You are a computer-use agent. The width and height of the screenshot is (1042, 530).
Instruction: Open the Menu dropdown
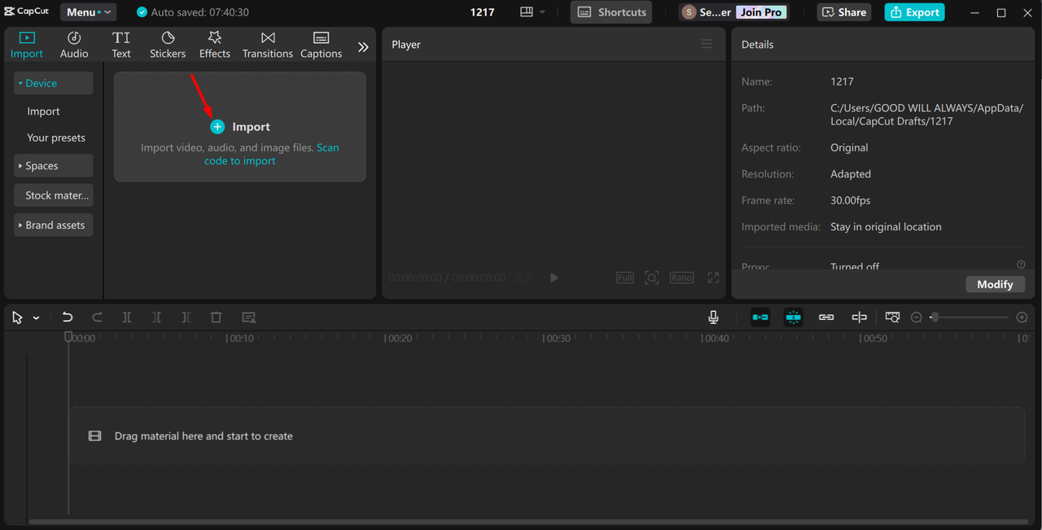[88, 12]
